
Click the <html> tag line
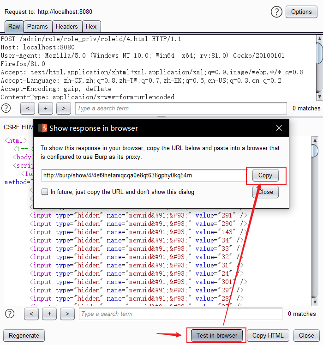(x=16, y=140)
